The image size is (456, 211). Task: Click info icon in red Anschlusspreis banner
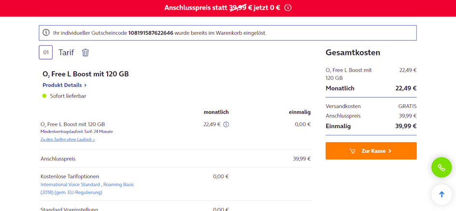click(288, 8)
